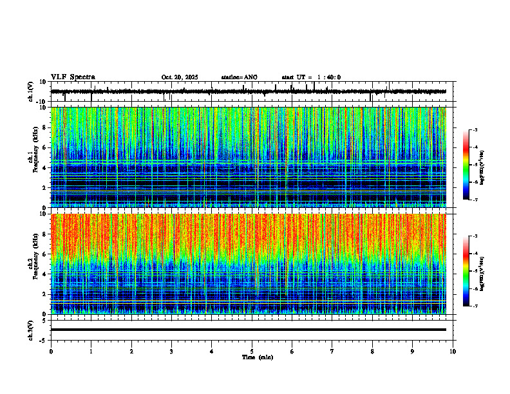The image size is (510, 394).
Task: Click the "-3" label on ch.1 color bar
Action: (x=475, y=130)
